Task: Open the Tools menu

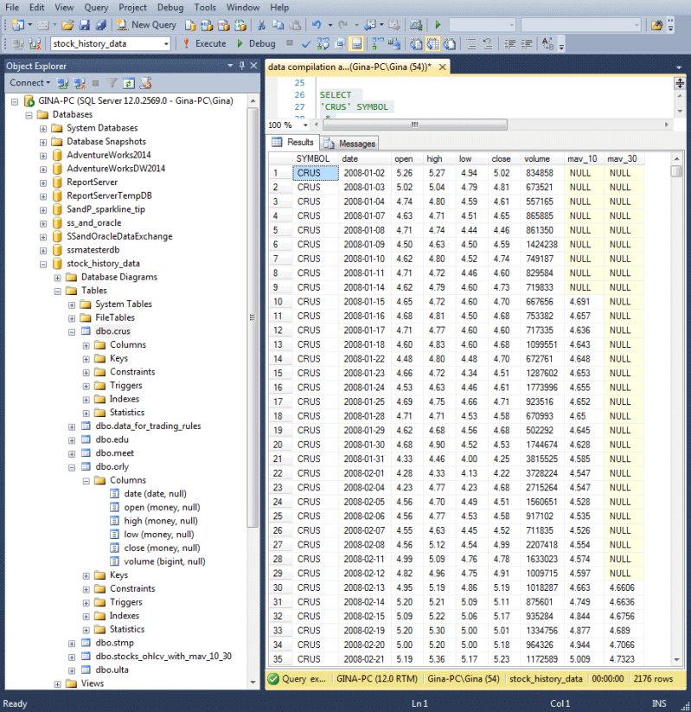Action: click(205, 7)
